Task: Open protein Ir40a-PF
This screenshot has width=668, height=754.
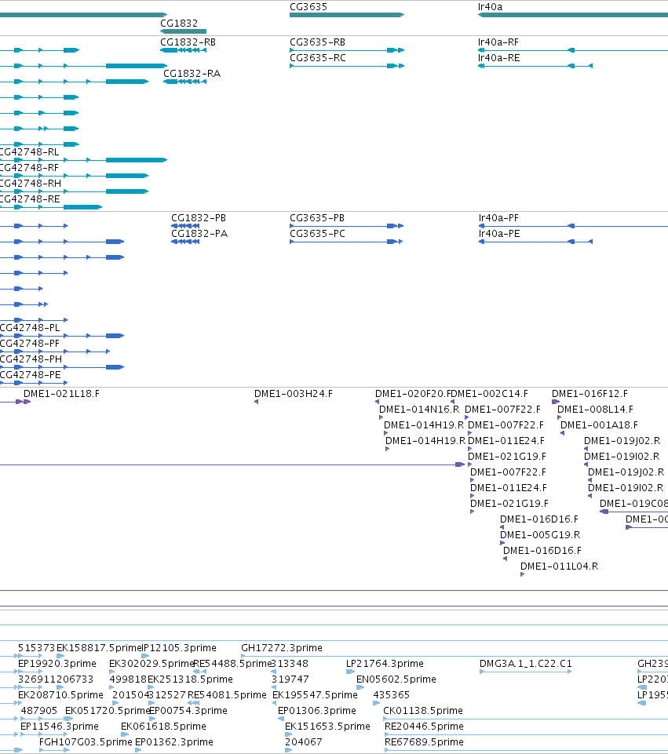Action: point(498,218)
